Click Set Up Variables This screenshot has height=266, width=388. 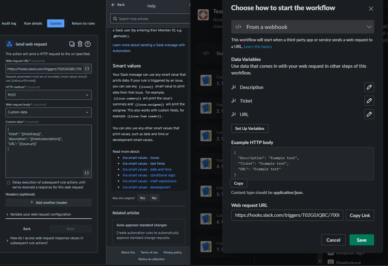tap(249, 129)
